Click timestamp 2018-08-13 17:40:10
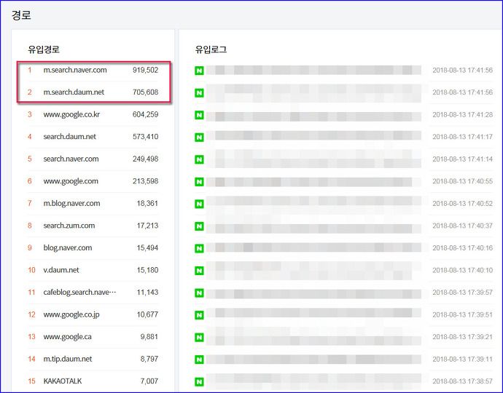This screenshot has width=503, height=393. [x=462, y=270]
